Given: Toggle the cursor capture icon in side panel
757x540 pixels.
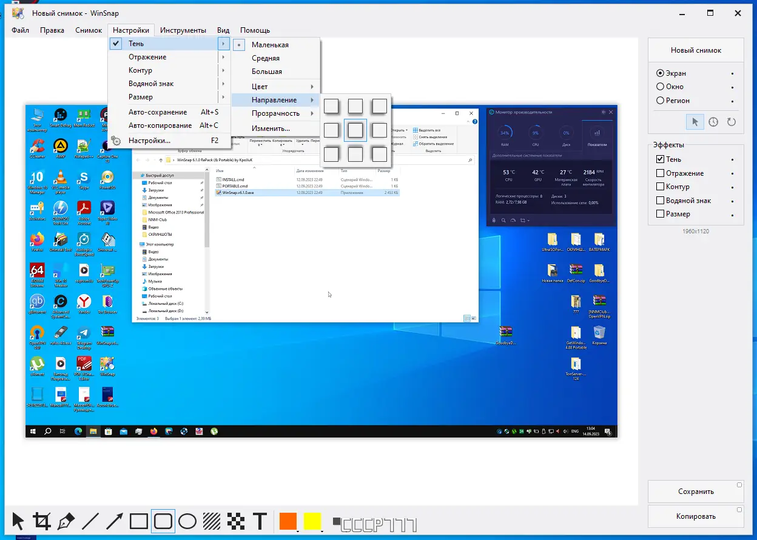Looking at the screenshot, I should [x=695, y=122].
